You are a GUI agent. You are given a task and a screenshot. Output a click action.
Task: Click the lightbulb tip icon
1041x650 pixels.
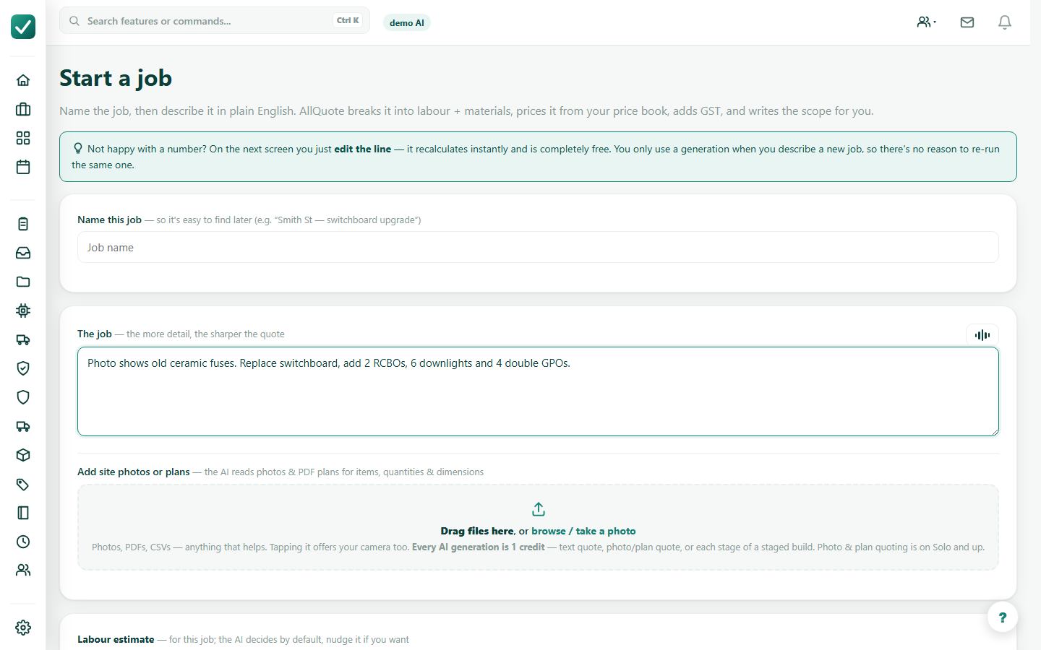78,148
